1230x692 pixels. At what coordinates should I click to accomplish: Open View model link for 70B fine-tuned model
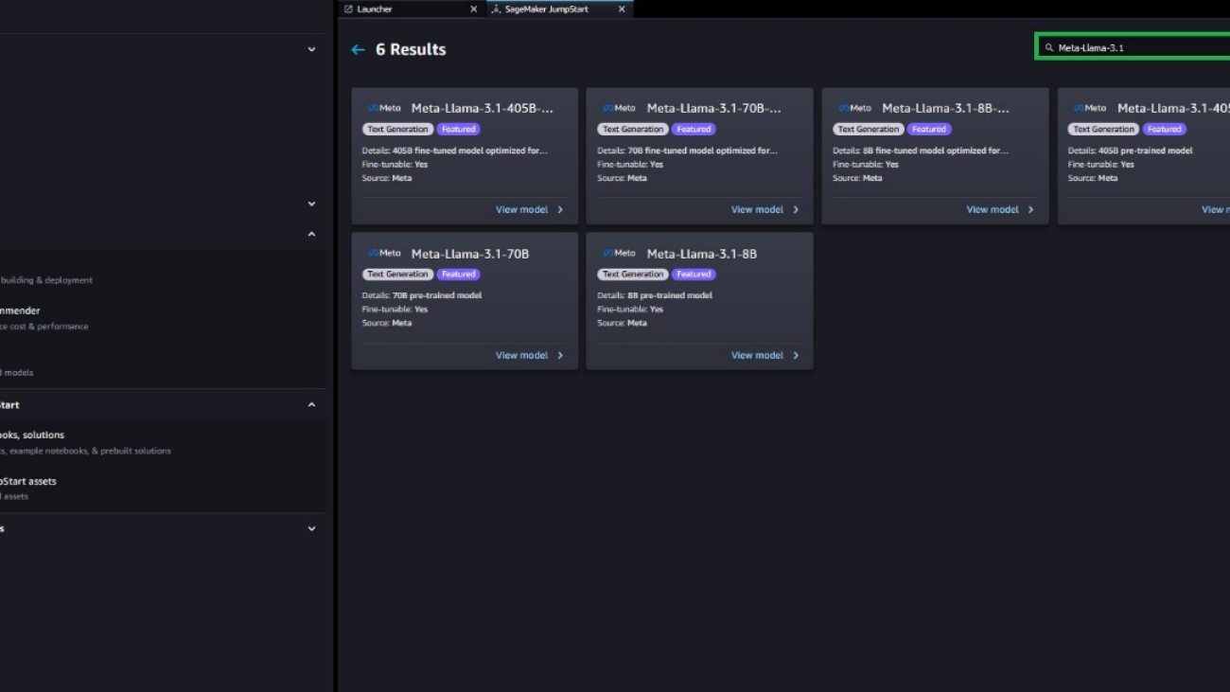tap(757, 210)
